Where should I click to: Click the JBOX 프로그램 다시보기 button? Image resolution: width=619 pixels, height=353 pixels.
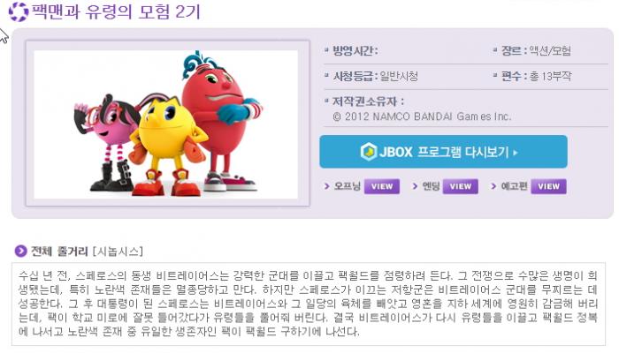coord(443,152)
